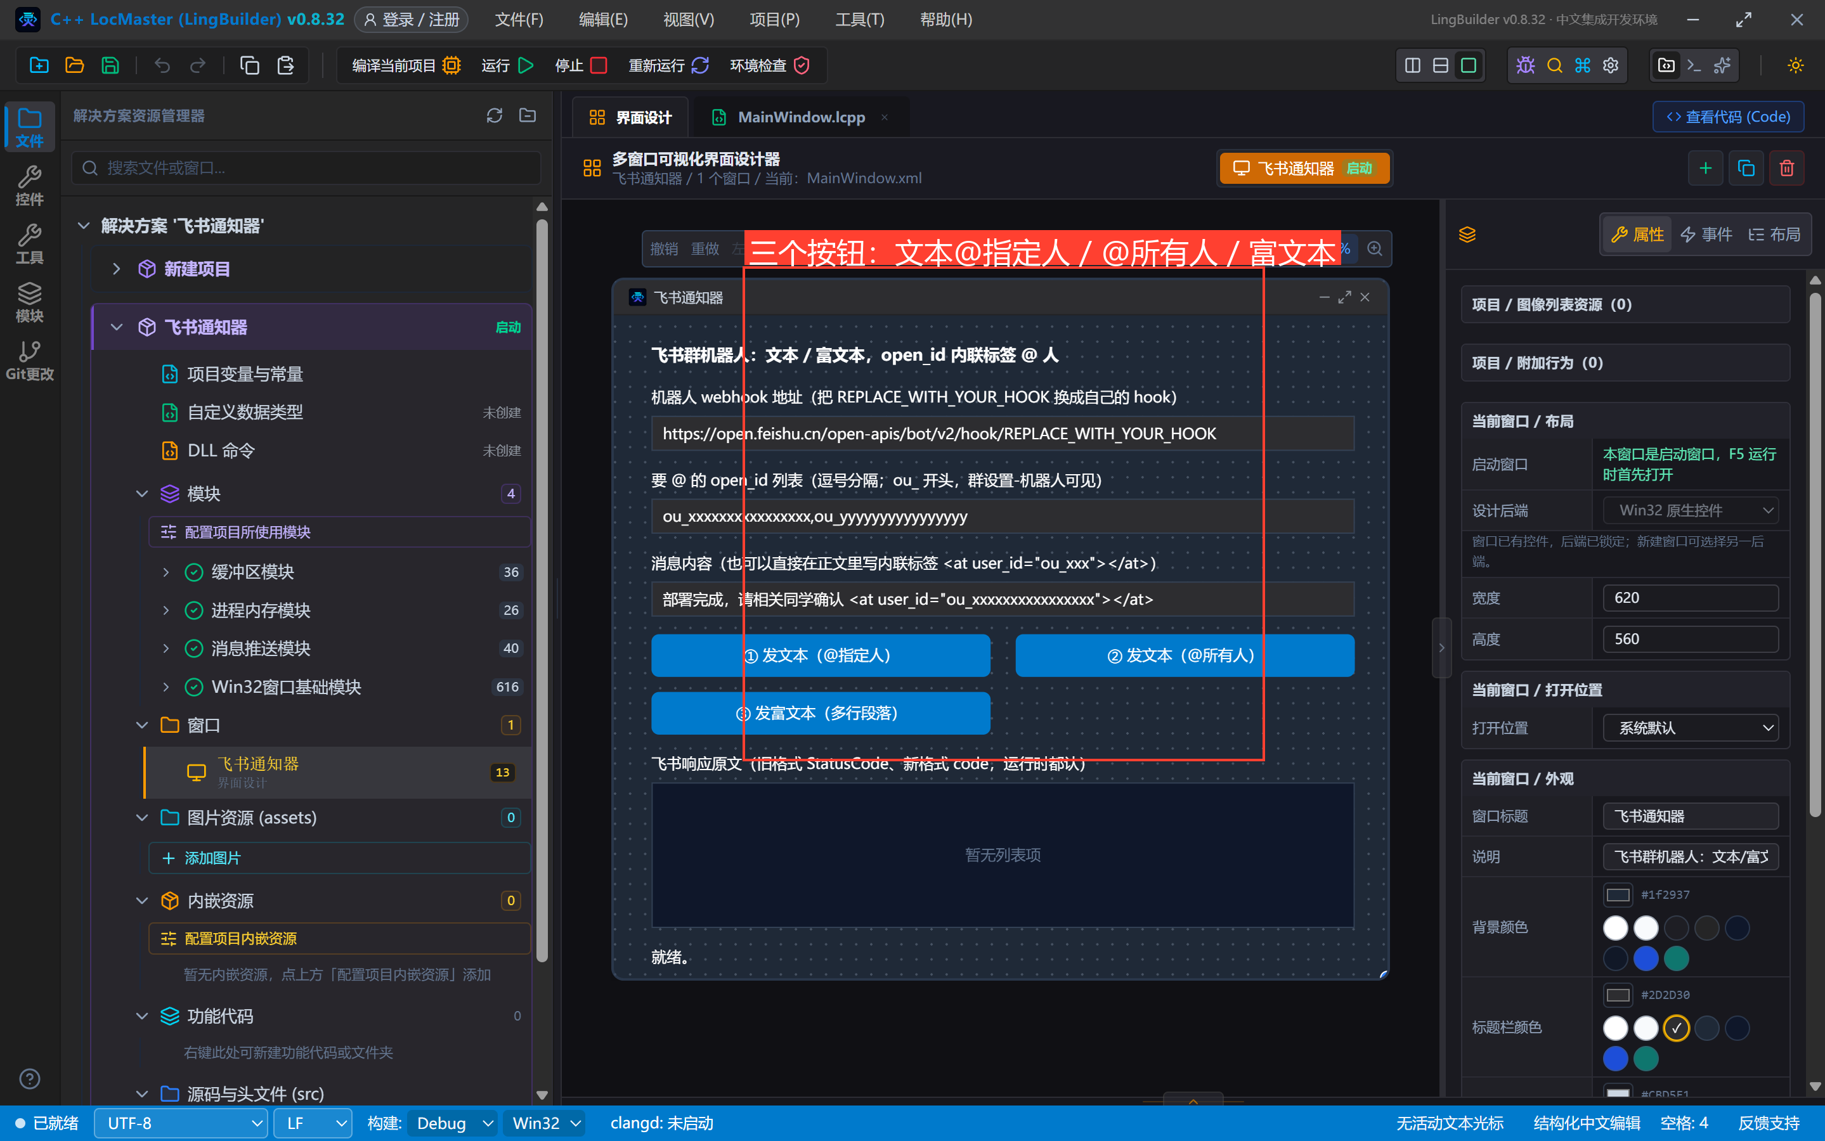Open the 工具(T) menu
This screenshot has height=1141, width=1825.
[860, 20]
